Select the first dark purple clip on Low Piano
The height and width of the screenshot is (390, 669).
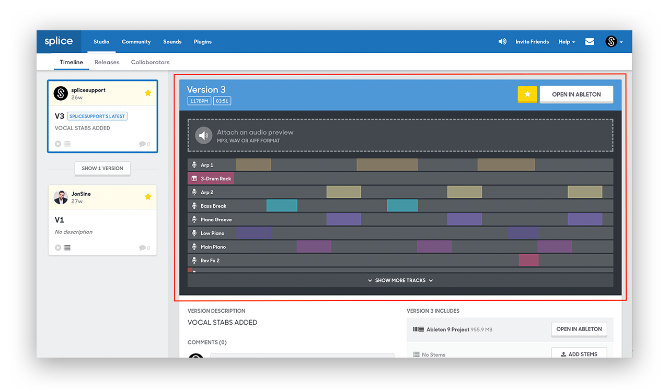tap(253, 233)
